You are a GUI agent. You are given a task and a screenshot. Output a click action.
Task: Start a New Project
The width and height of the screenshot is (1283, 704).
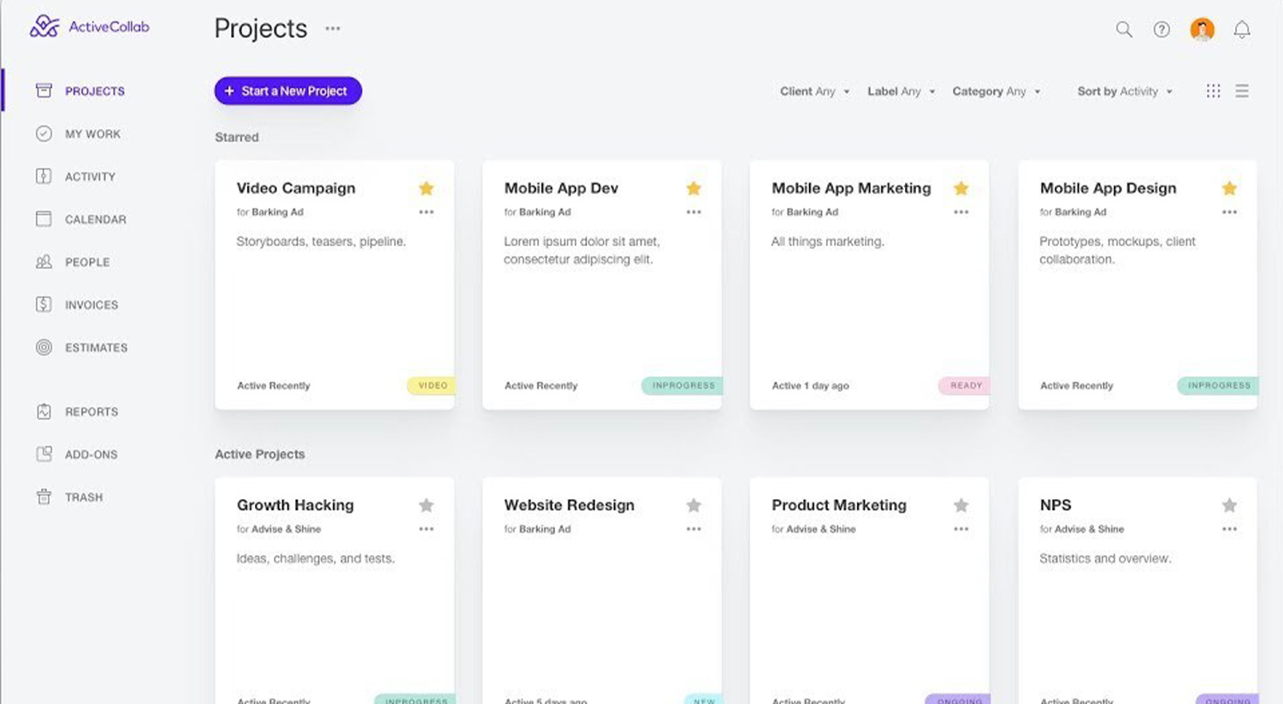pos(287,91)
